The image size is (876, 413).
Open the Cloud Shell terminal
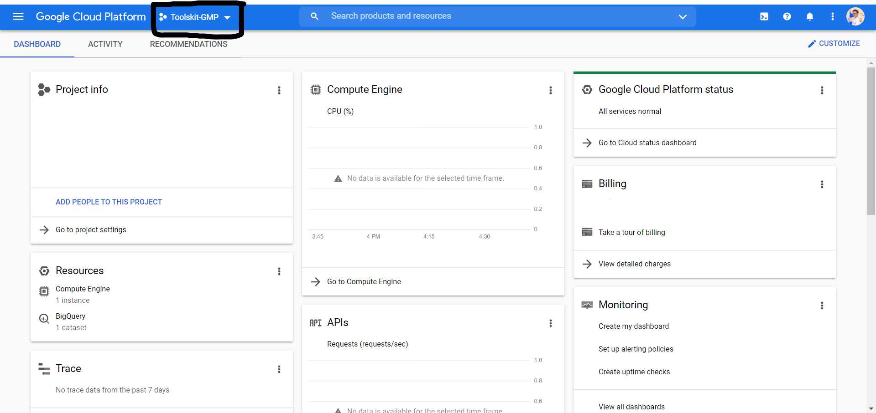(764, 16)
